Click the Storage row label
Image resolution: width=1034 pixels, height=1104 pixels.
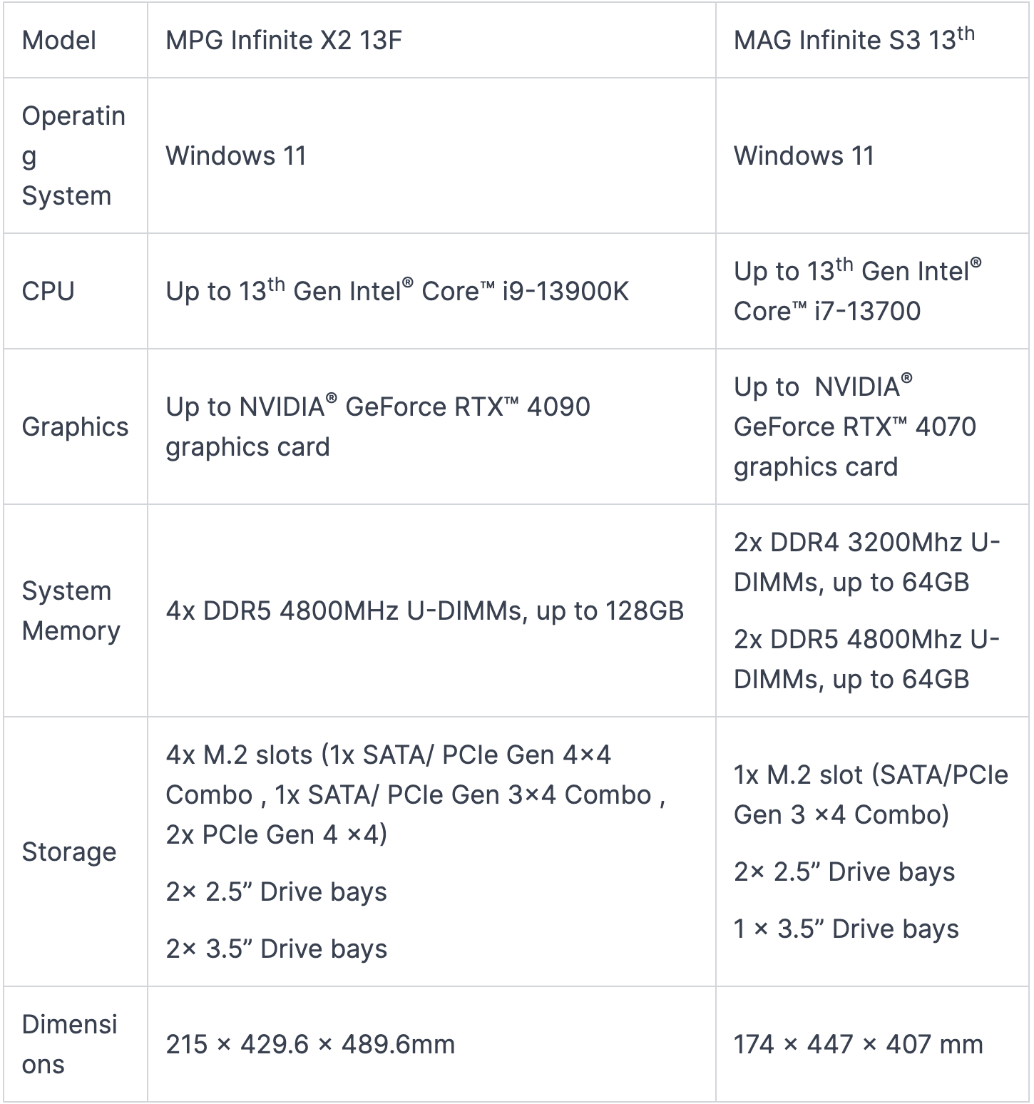[x=69, y=852]
